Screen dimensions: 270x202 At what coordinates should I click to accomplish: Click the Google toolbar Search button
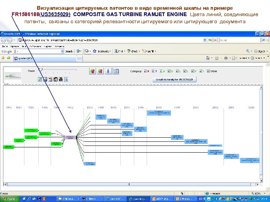pyautogui.click(x=69, y=51)
